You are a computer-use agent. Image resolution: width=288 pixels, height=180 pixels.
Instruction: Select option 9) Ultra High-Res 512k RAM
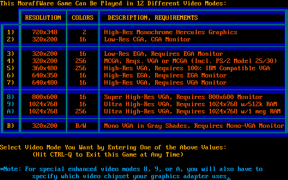click(x=11, y=104)
